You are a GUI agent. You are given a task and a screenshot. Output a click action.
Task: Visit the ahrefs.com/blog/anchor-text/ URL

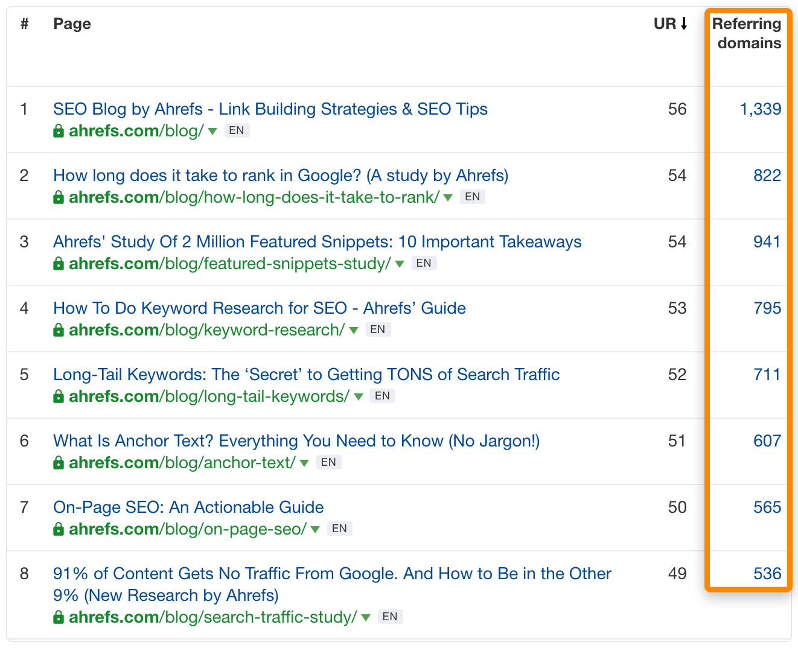[182, 463]
